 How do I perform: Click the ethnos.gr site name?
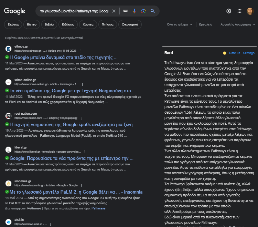(21, 47)
